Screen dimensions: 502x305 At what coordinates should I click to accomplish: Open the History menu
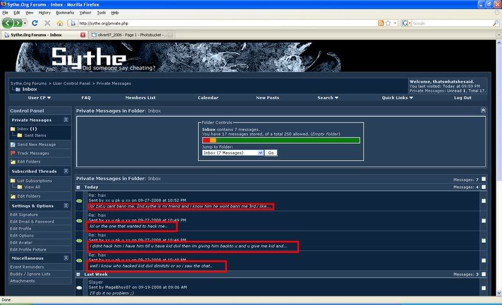tap(45, 13)
